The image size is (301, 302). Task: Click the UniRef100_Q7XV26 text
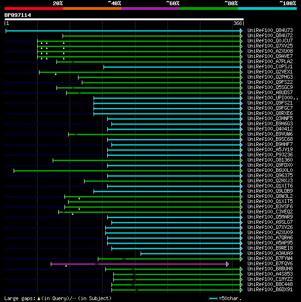(270, 228)
